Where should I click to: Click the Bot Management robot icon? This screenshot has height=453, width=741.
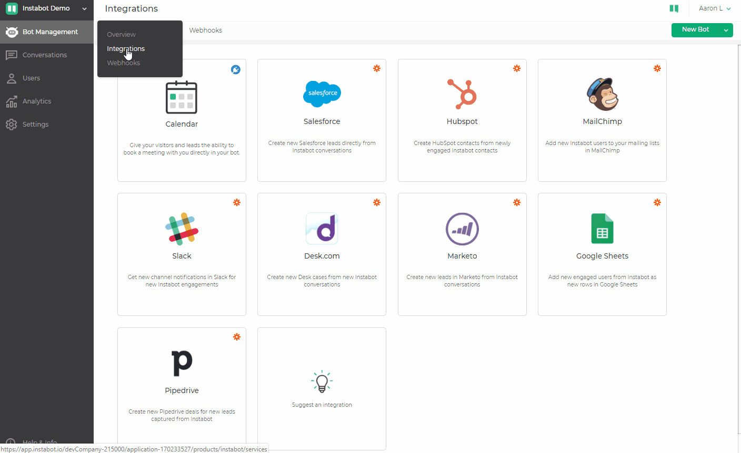(12, 32)
